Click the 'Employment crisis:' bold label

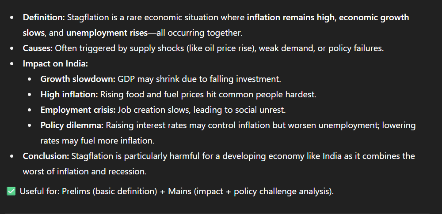[x=78, y=110]
